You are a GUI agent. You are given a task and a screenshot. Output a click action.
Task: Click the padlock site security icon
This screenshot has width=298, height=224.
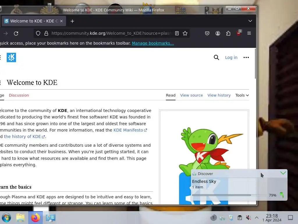click(46, 33)
